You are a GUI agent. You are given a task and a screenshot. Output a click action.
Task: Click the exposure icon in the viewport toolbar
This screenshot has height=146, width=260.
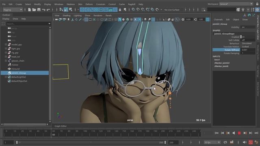point(183,19)
